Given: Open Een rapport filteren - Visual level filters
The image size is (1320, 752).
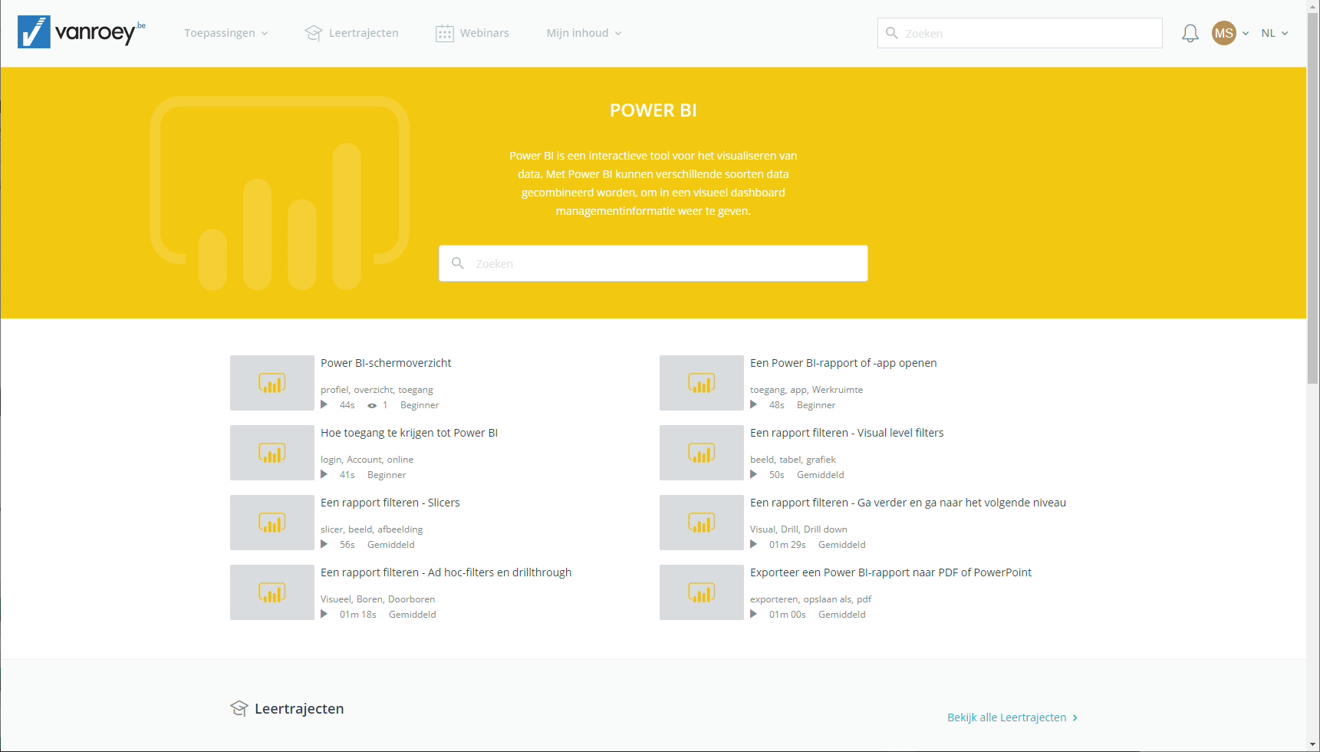Looking at the screenshot, I should coord(847,433).
